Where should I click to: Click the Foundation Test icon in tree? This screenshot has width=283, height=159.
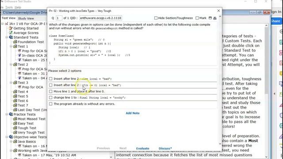tap(15, 42)
